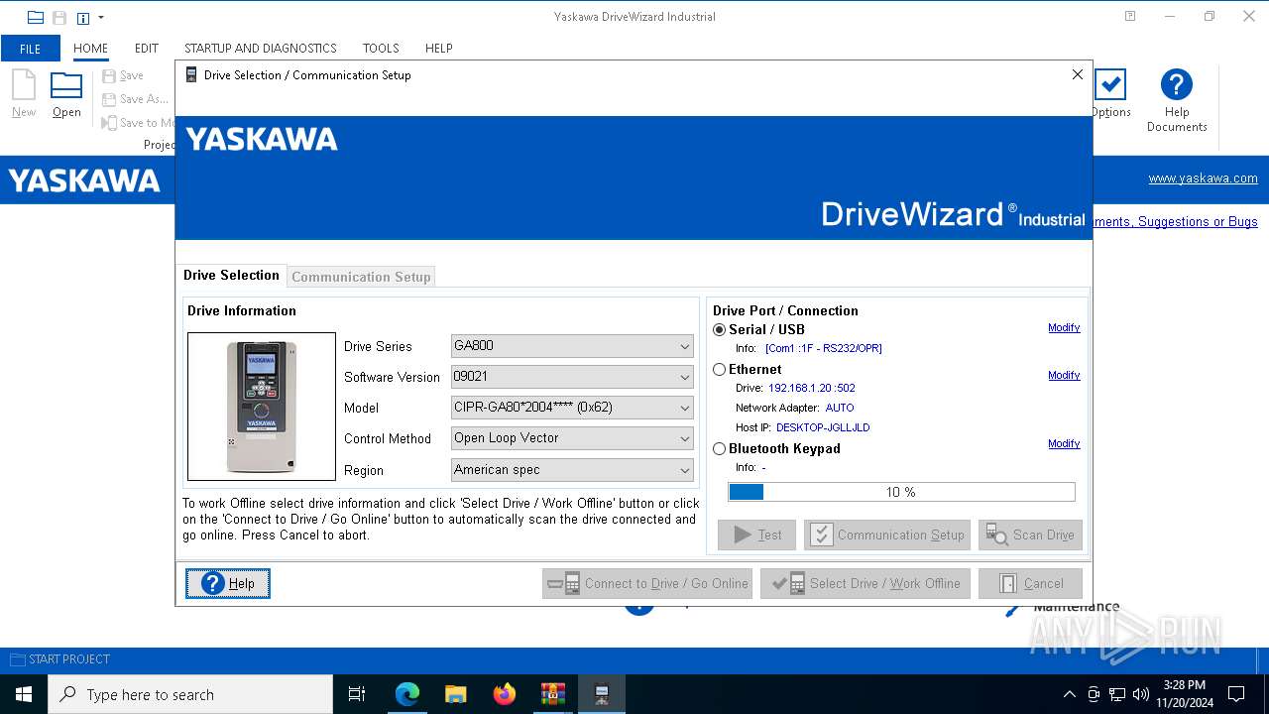Click the dialog title bar drive icon
Screen dimensions: 1269x714
191,74
